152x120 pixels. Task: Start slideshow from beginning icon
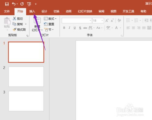click(29, 4)
